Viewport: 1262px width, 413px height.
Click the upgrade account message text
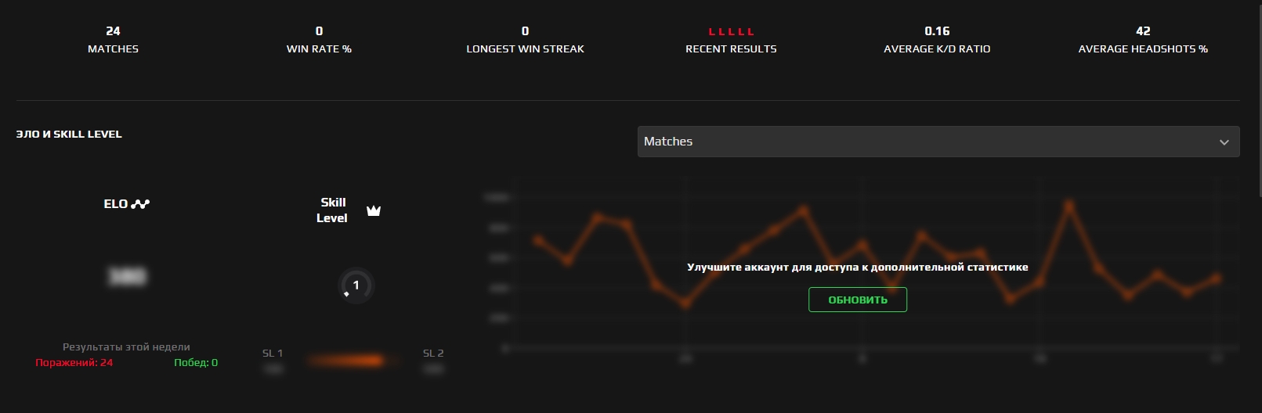[x=857, y=268]
